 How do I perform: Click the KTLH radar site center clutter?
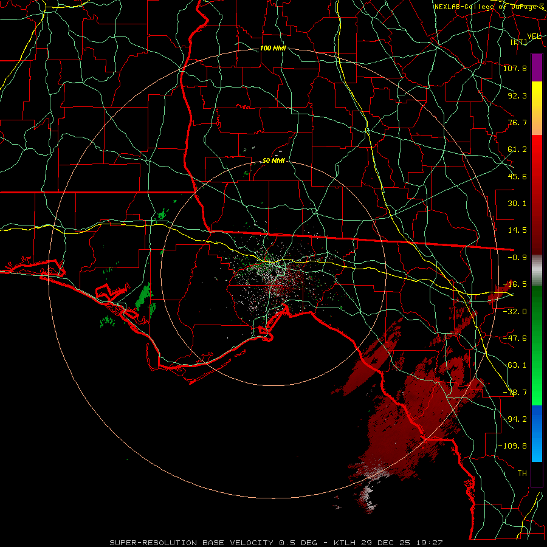(x=274, y=273)
